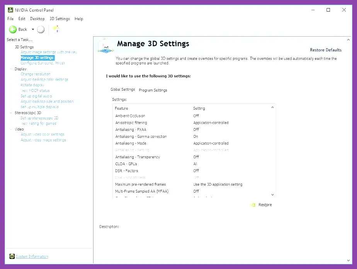The image size is (357, 269).
Task: Select Adjust desktop color settings
Action: [x=44, y=80]
